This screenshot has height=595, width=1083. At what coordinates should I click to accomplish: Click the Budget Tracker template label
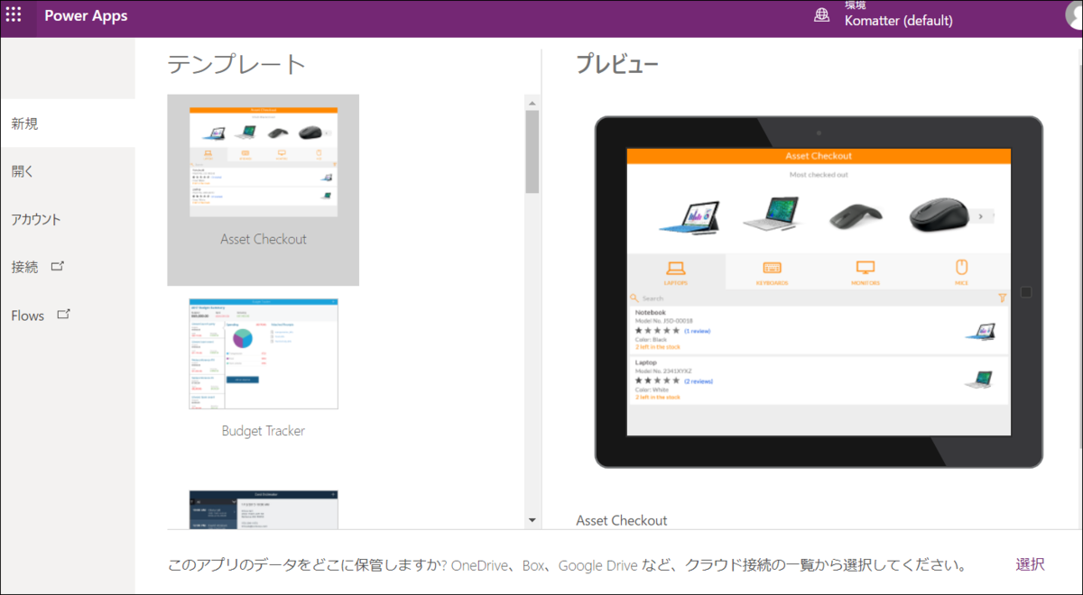264,431
